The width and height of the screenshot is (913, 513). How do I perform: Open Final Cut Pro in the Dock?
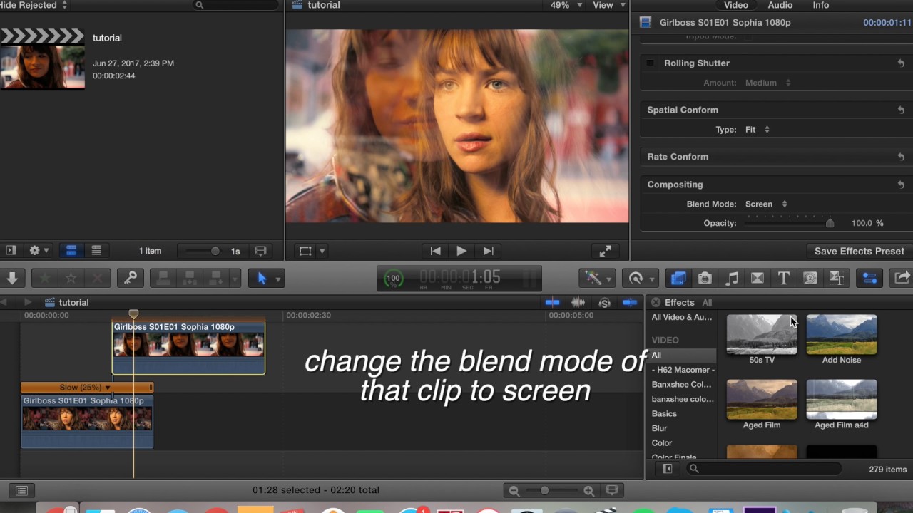607,510
